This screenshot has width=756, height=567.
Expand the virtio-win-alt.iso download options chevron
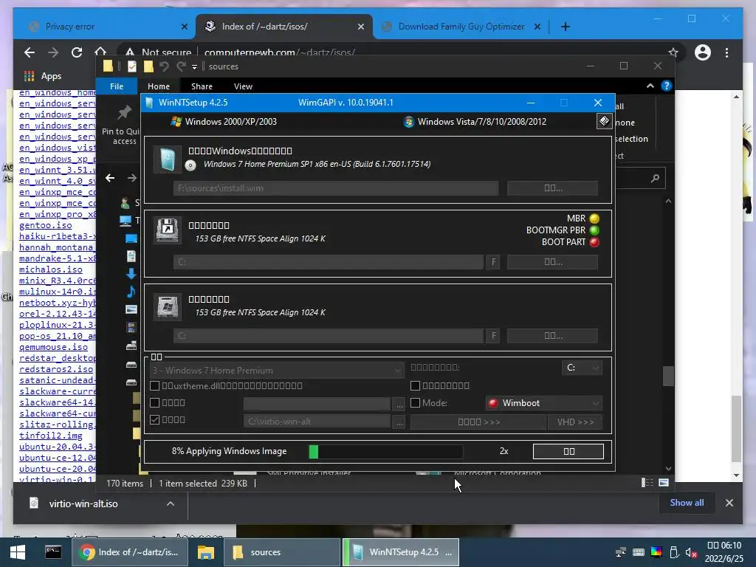tap(171, 504)
